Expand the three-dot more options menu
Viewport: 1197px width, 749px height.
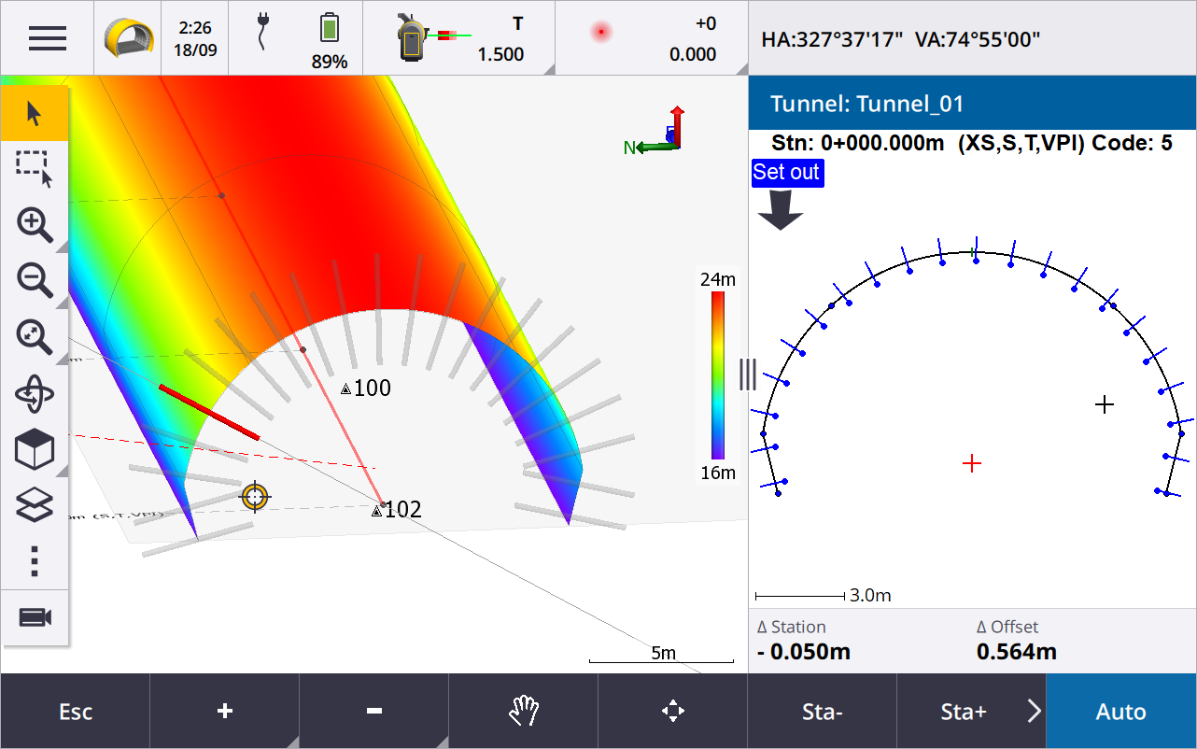pos(35,560)
